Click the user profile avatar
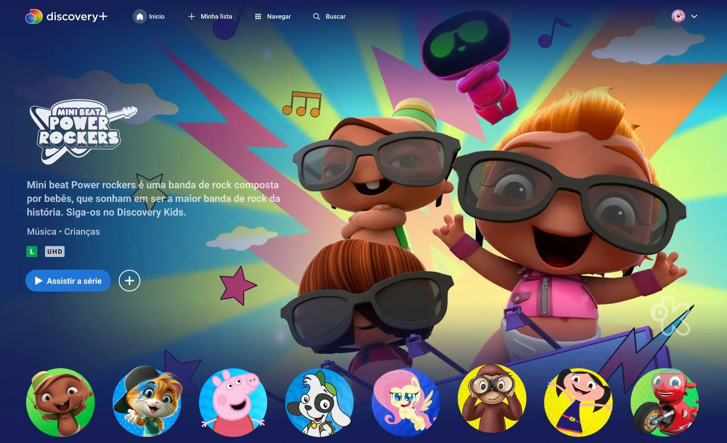727x443 pixels. tap(678, 16)
